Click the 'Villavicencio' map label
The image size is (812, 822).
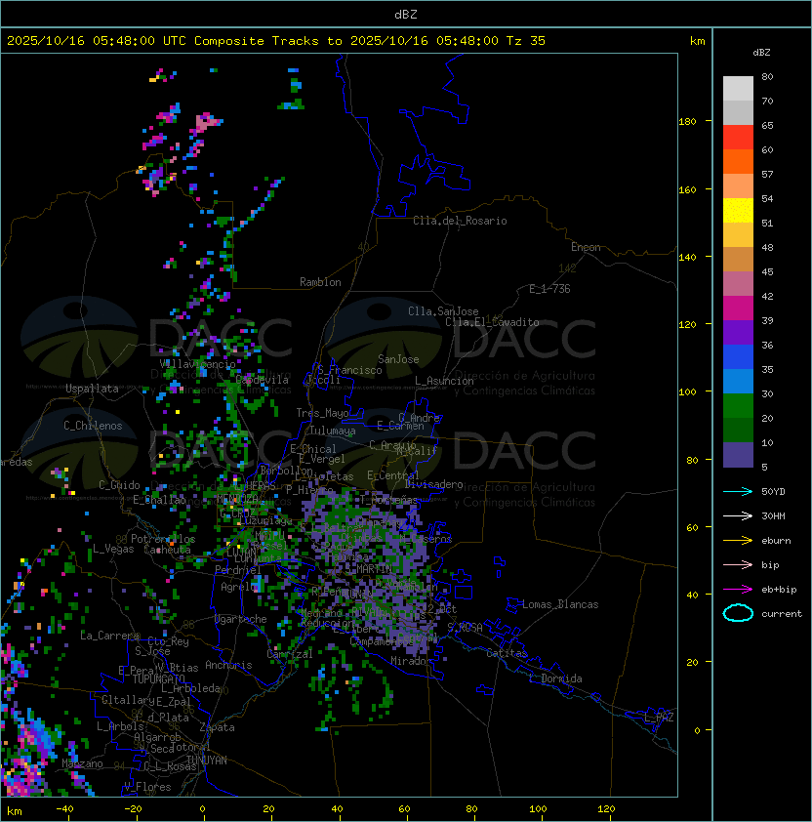(197, 364)
